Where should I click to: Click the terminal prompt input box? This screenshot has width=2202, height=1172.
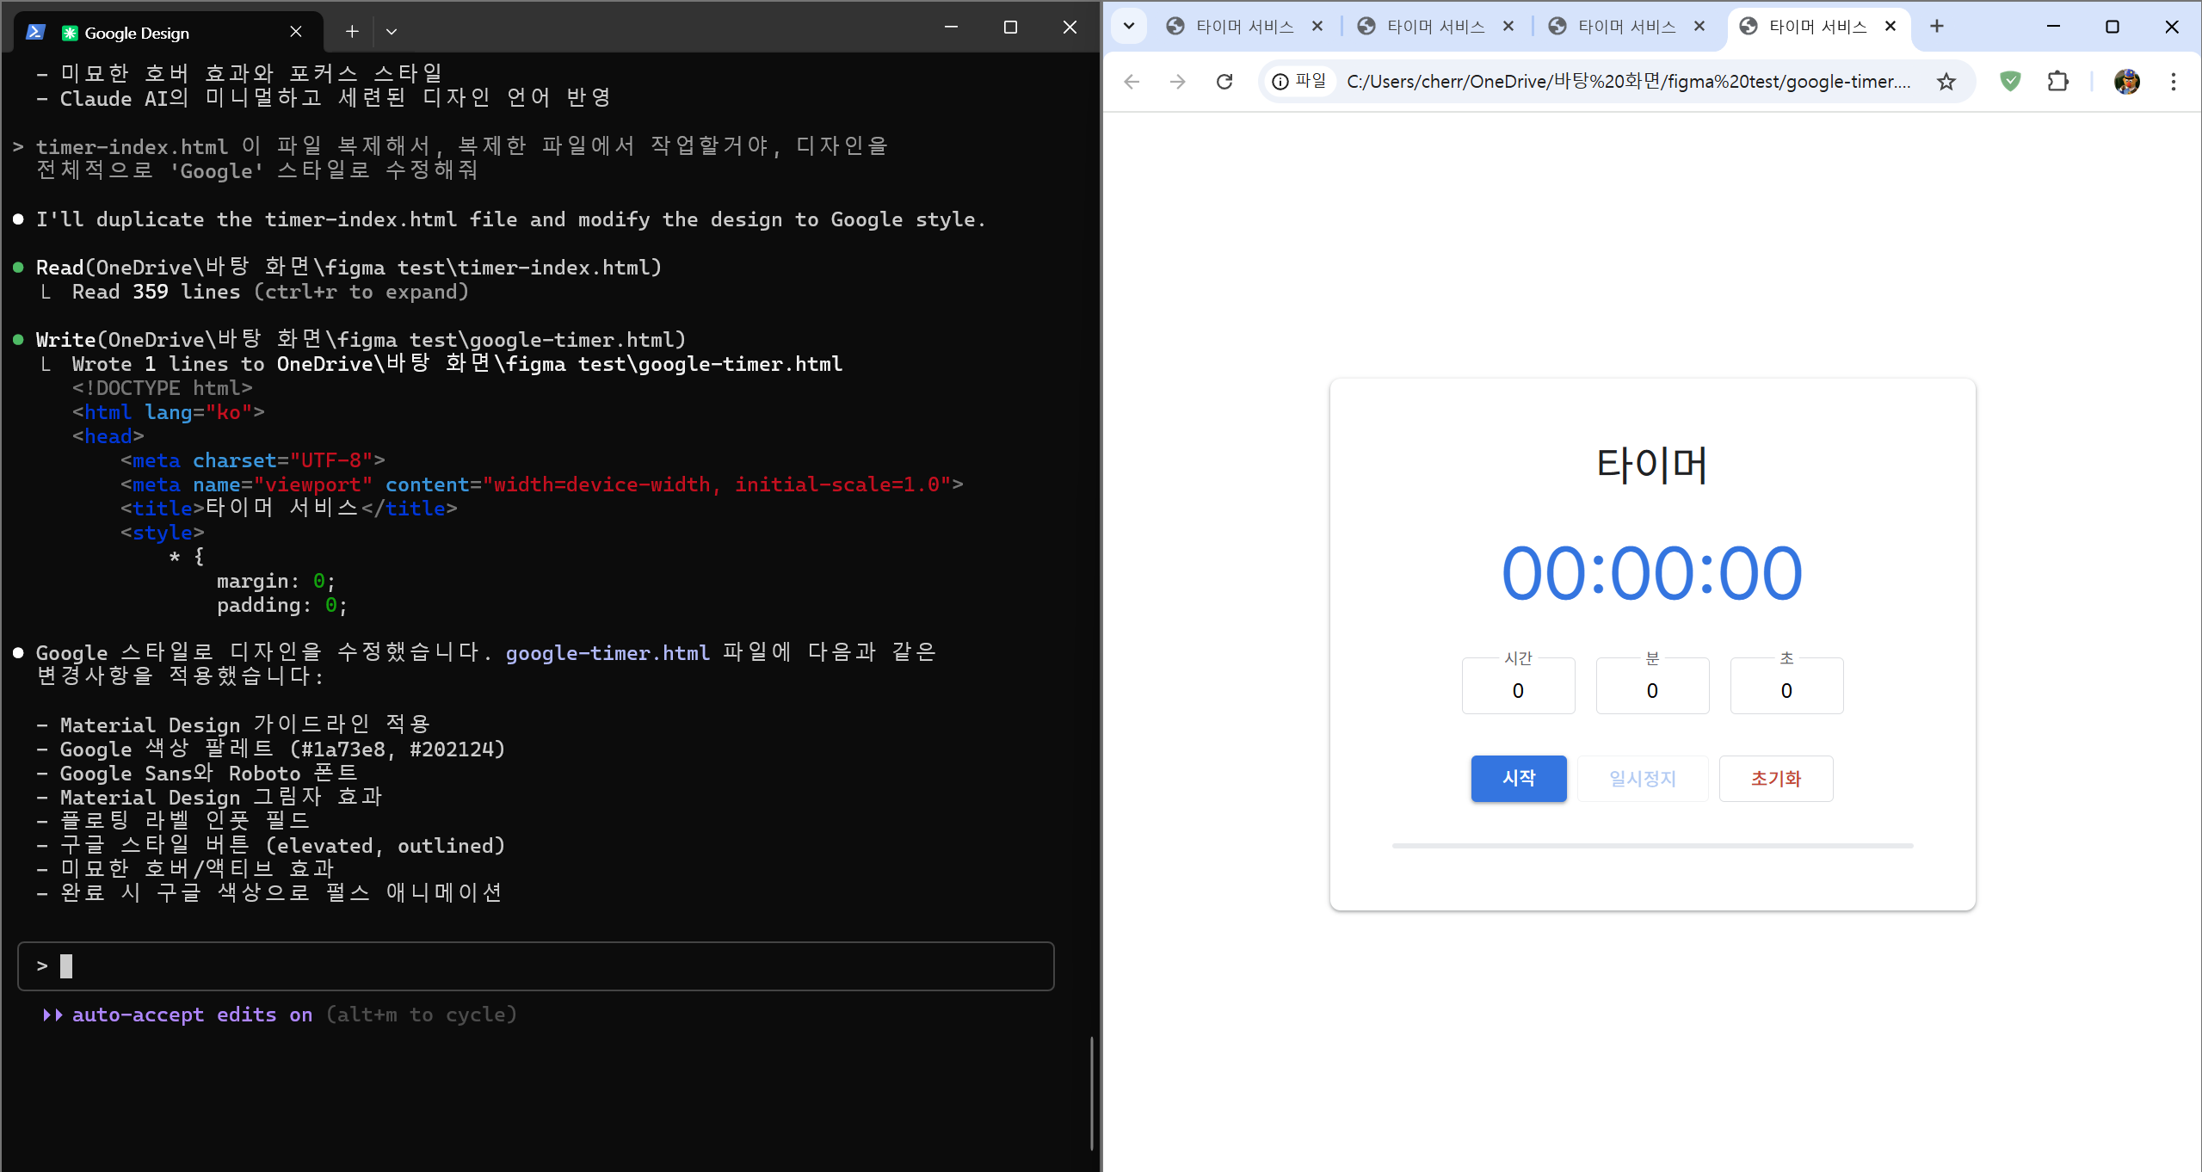535,966
